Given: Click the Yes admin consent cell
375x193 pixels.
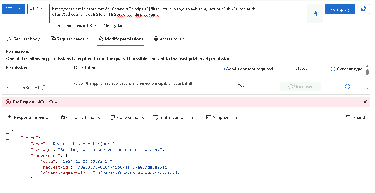Looking at the screenshot, I should [x=241, y=85].
